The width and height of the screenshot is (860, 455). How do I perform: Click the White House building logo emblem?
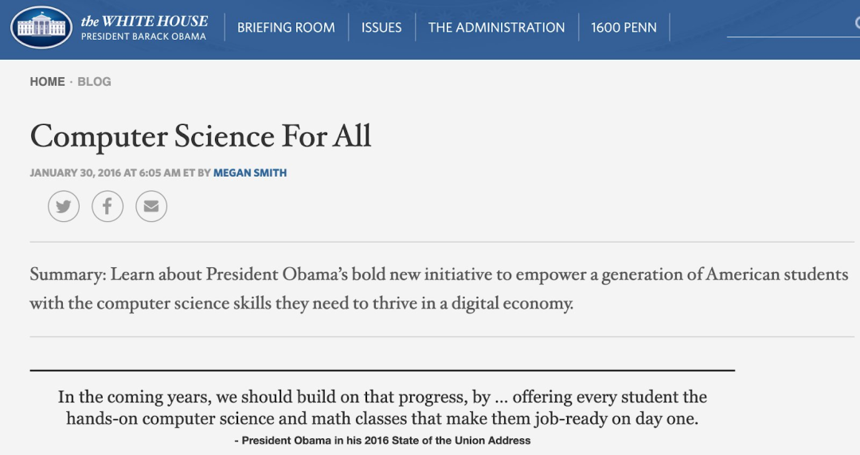coord(41,27)
